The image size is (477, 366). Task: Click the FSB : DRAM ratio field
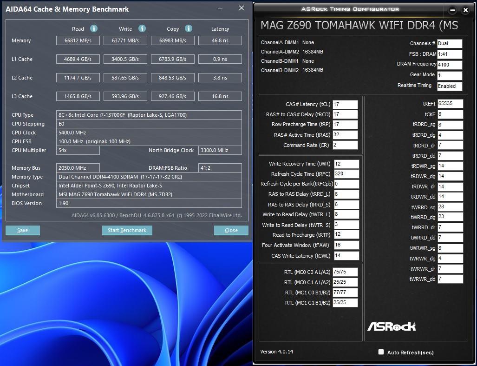450,54
